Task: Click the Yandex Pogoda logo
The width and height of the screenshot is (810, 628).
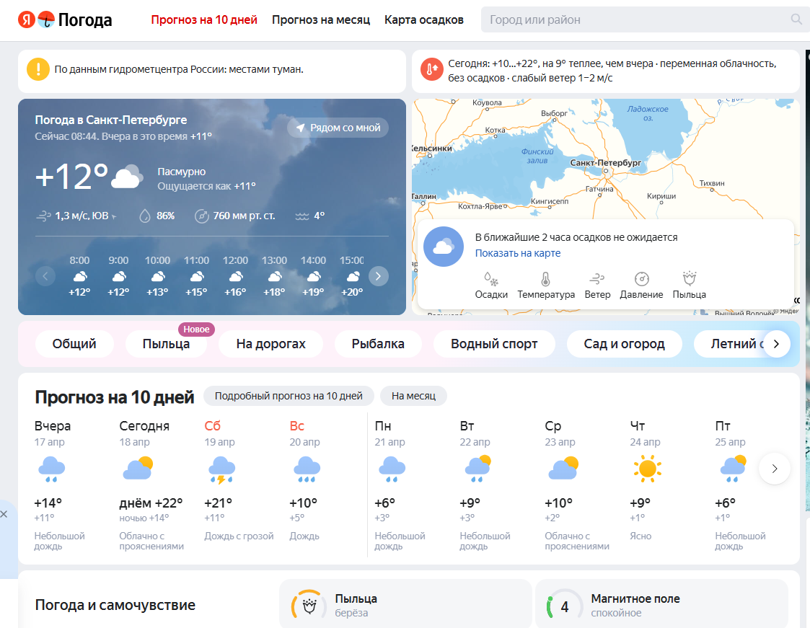Action: click(x=65, y=19)
